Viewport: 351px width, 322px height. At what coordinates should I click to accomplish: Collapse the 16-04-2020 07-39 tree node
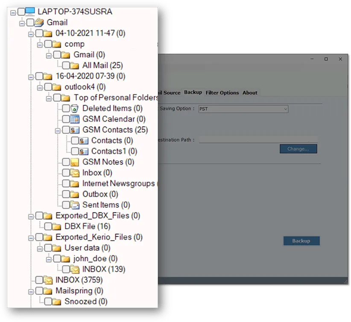[30, 76]
